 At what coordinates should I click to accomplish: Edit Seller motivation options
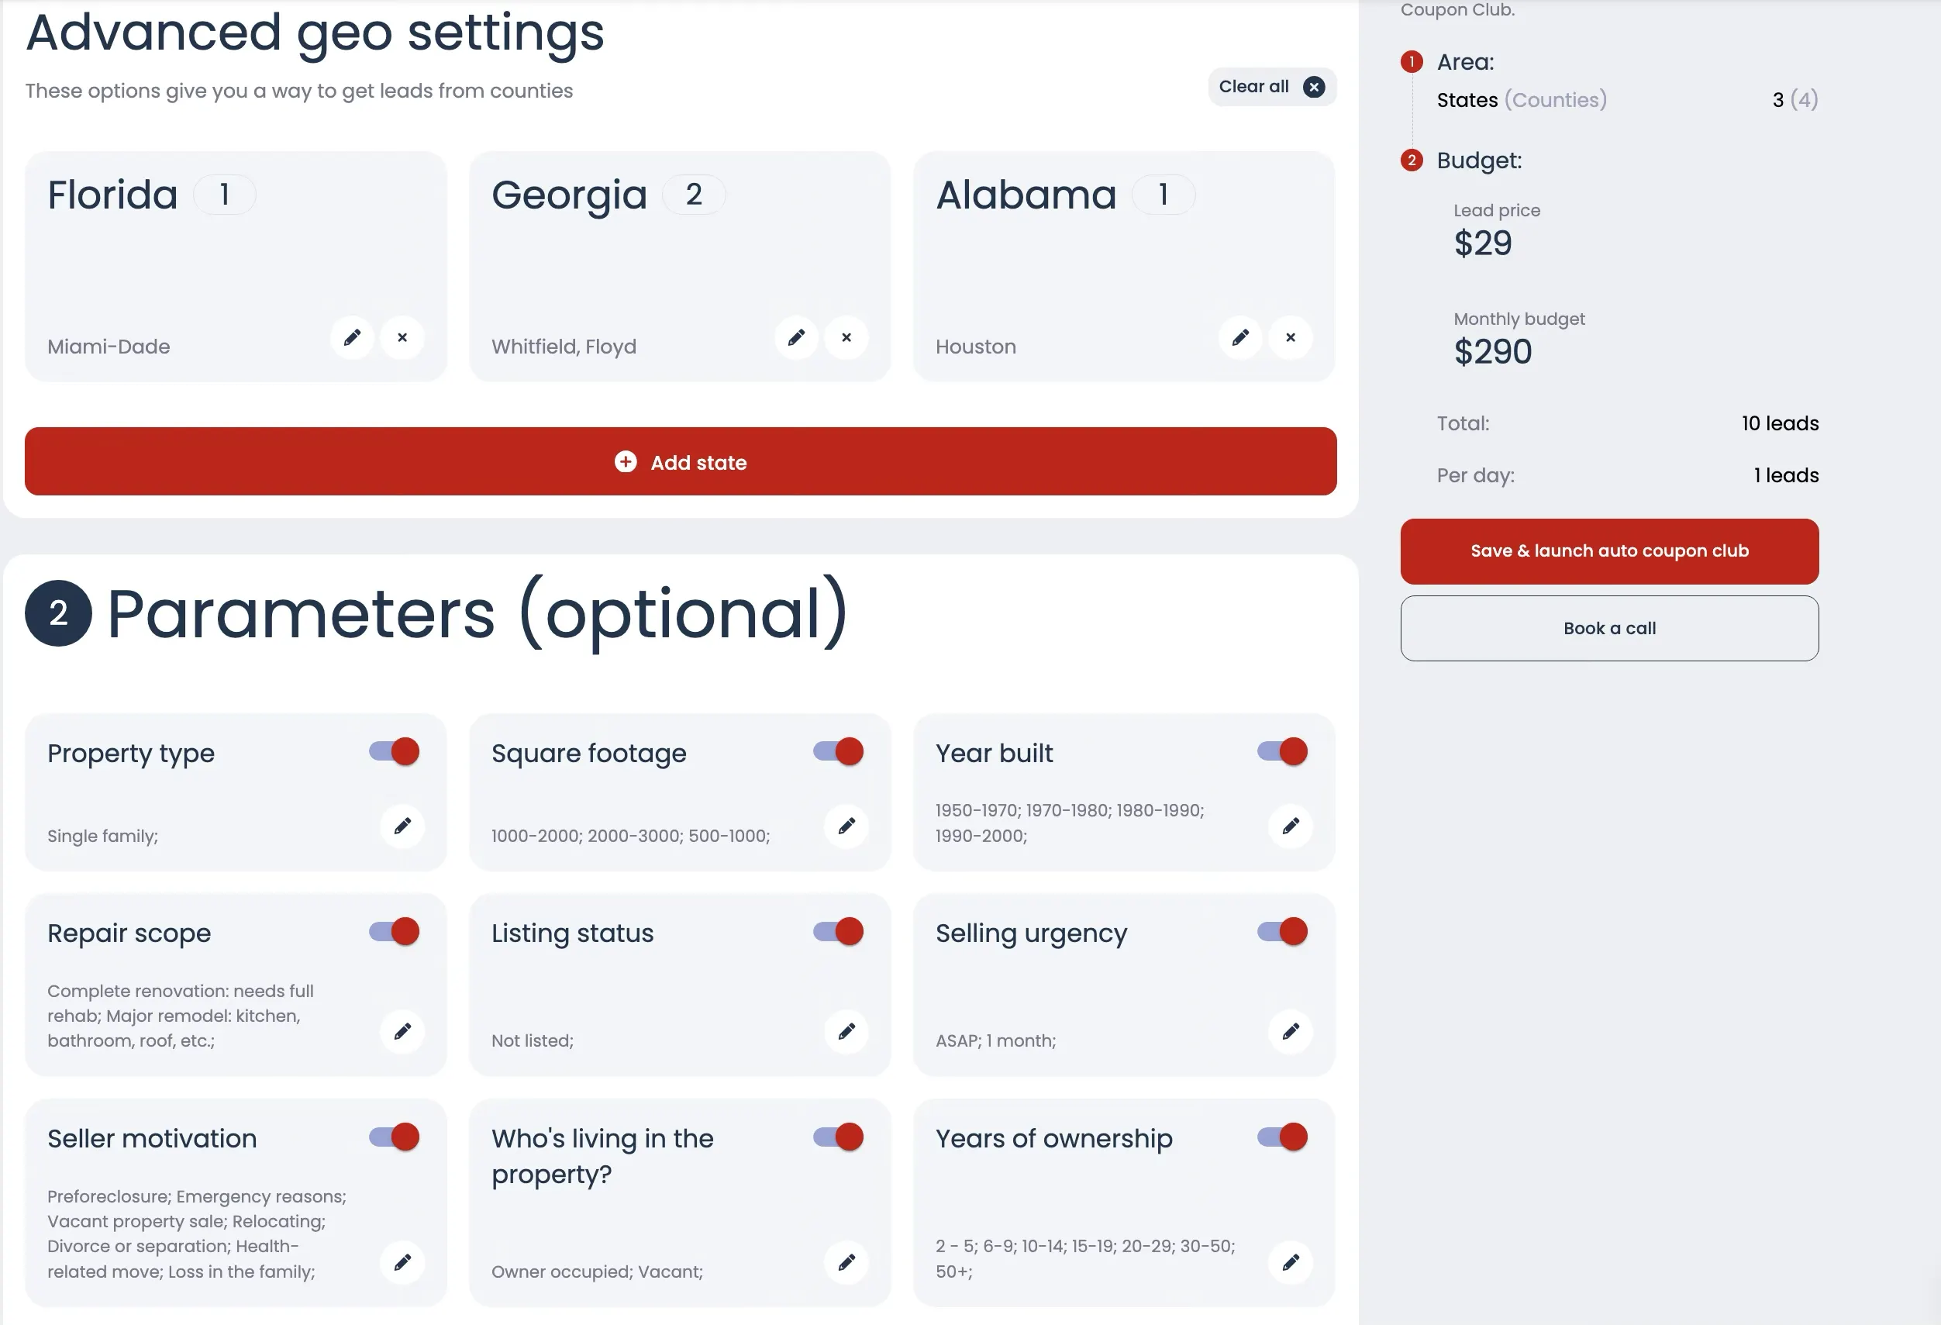[x=402, y=1262]
